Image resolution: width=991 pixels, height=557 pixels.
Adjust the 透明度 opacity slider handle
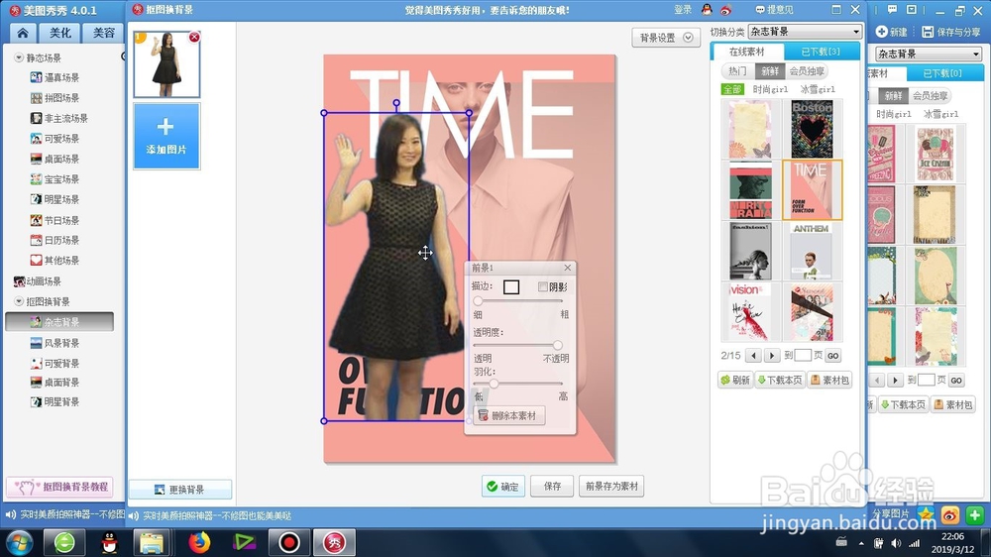(557, 345)
